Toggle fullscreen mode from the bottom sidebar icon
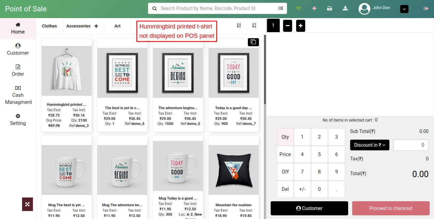 28,204
